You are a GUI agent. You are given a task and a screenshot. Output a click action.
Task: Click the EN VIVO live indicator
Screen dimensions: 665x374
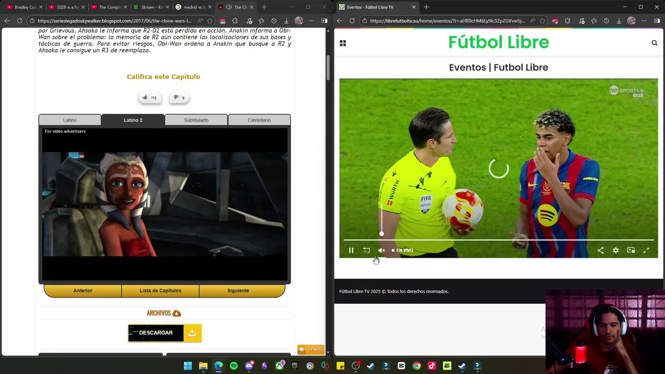[403, 250]
